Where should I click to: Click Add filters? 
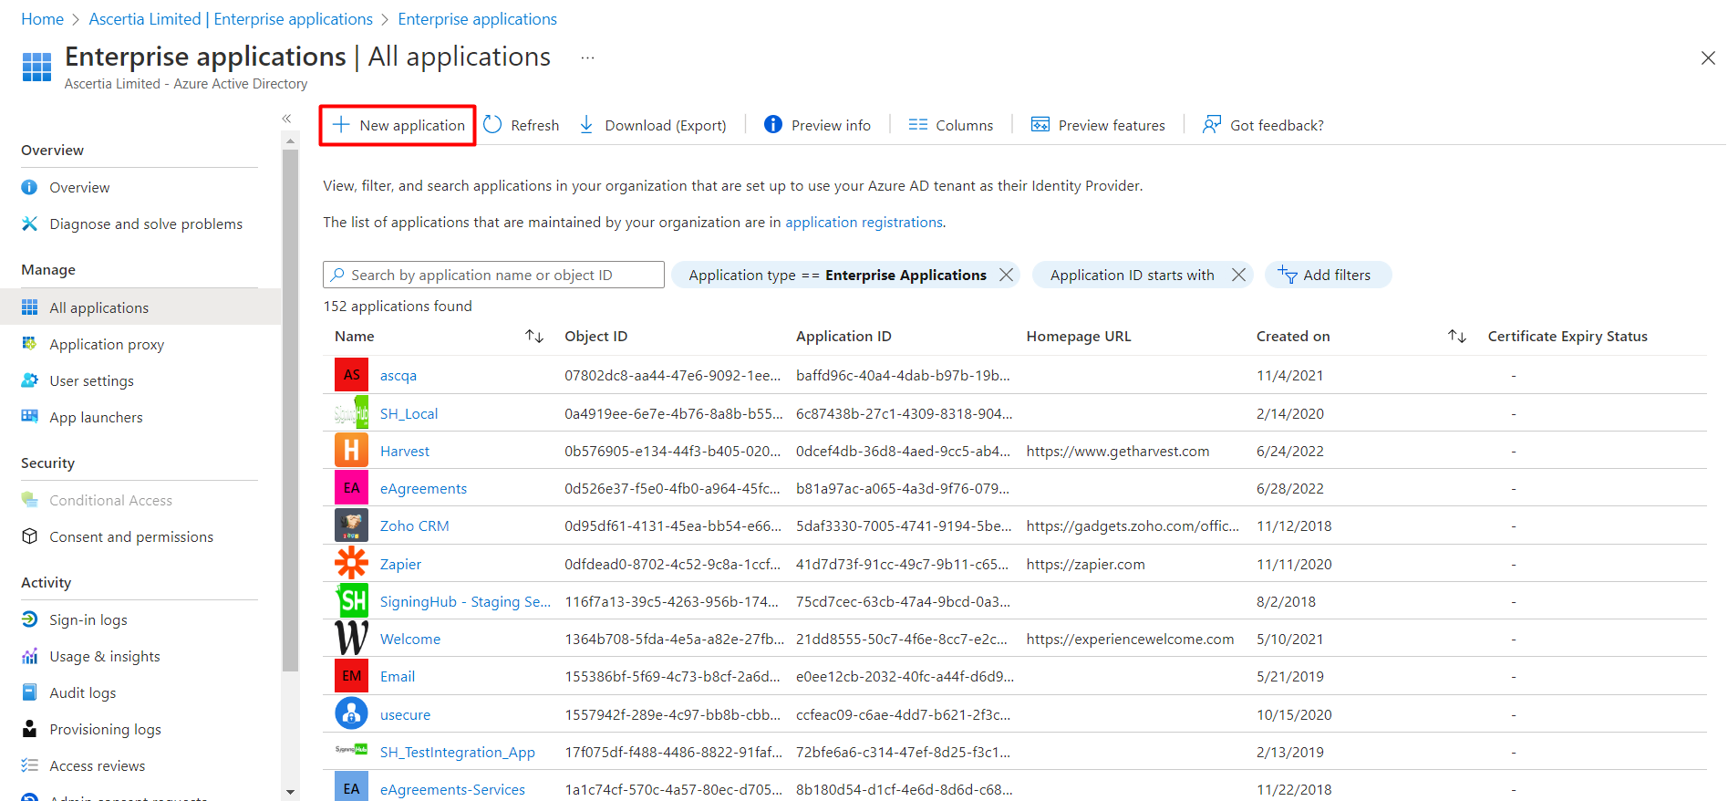[1328, 275]
